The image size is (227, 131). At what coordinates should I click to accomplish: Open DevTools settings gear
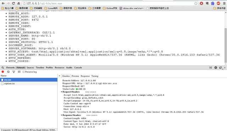(216, 68)
